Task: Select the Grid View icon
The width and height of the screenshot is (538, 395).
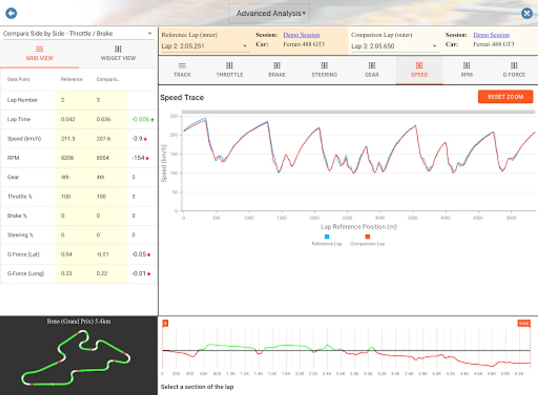Action: coord(39,49)
